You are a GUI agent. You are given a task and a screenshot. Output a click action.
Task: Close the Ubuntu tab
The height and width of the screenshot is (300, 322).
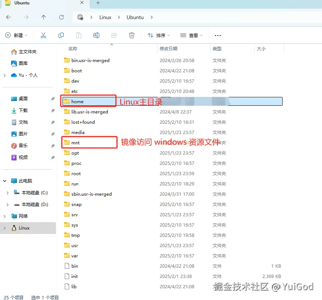click(x=82, y=3)
